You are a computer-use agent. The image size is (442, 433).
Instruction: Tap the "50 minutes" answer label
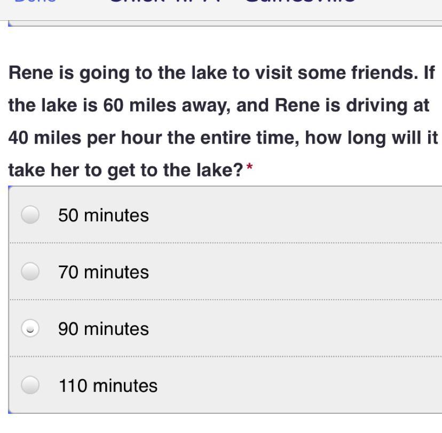(104, 215)
